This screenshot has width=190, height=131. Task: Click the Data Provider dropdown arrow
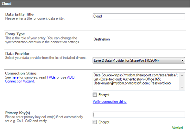pyautogui.click(x=182, y=60)
